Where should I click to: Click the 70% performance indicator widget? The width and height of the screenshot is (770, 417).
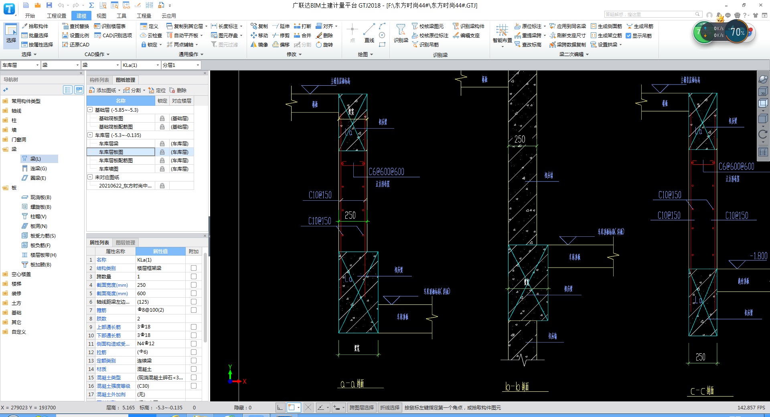737,32
